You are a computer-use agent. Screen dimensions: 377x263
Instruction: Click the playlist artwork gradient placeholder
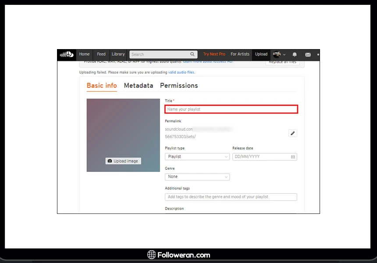(x=123, y=127)
